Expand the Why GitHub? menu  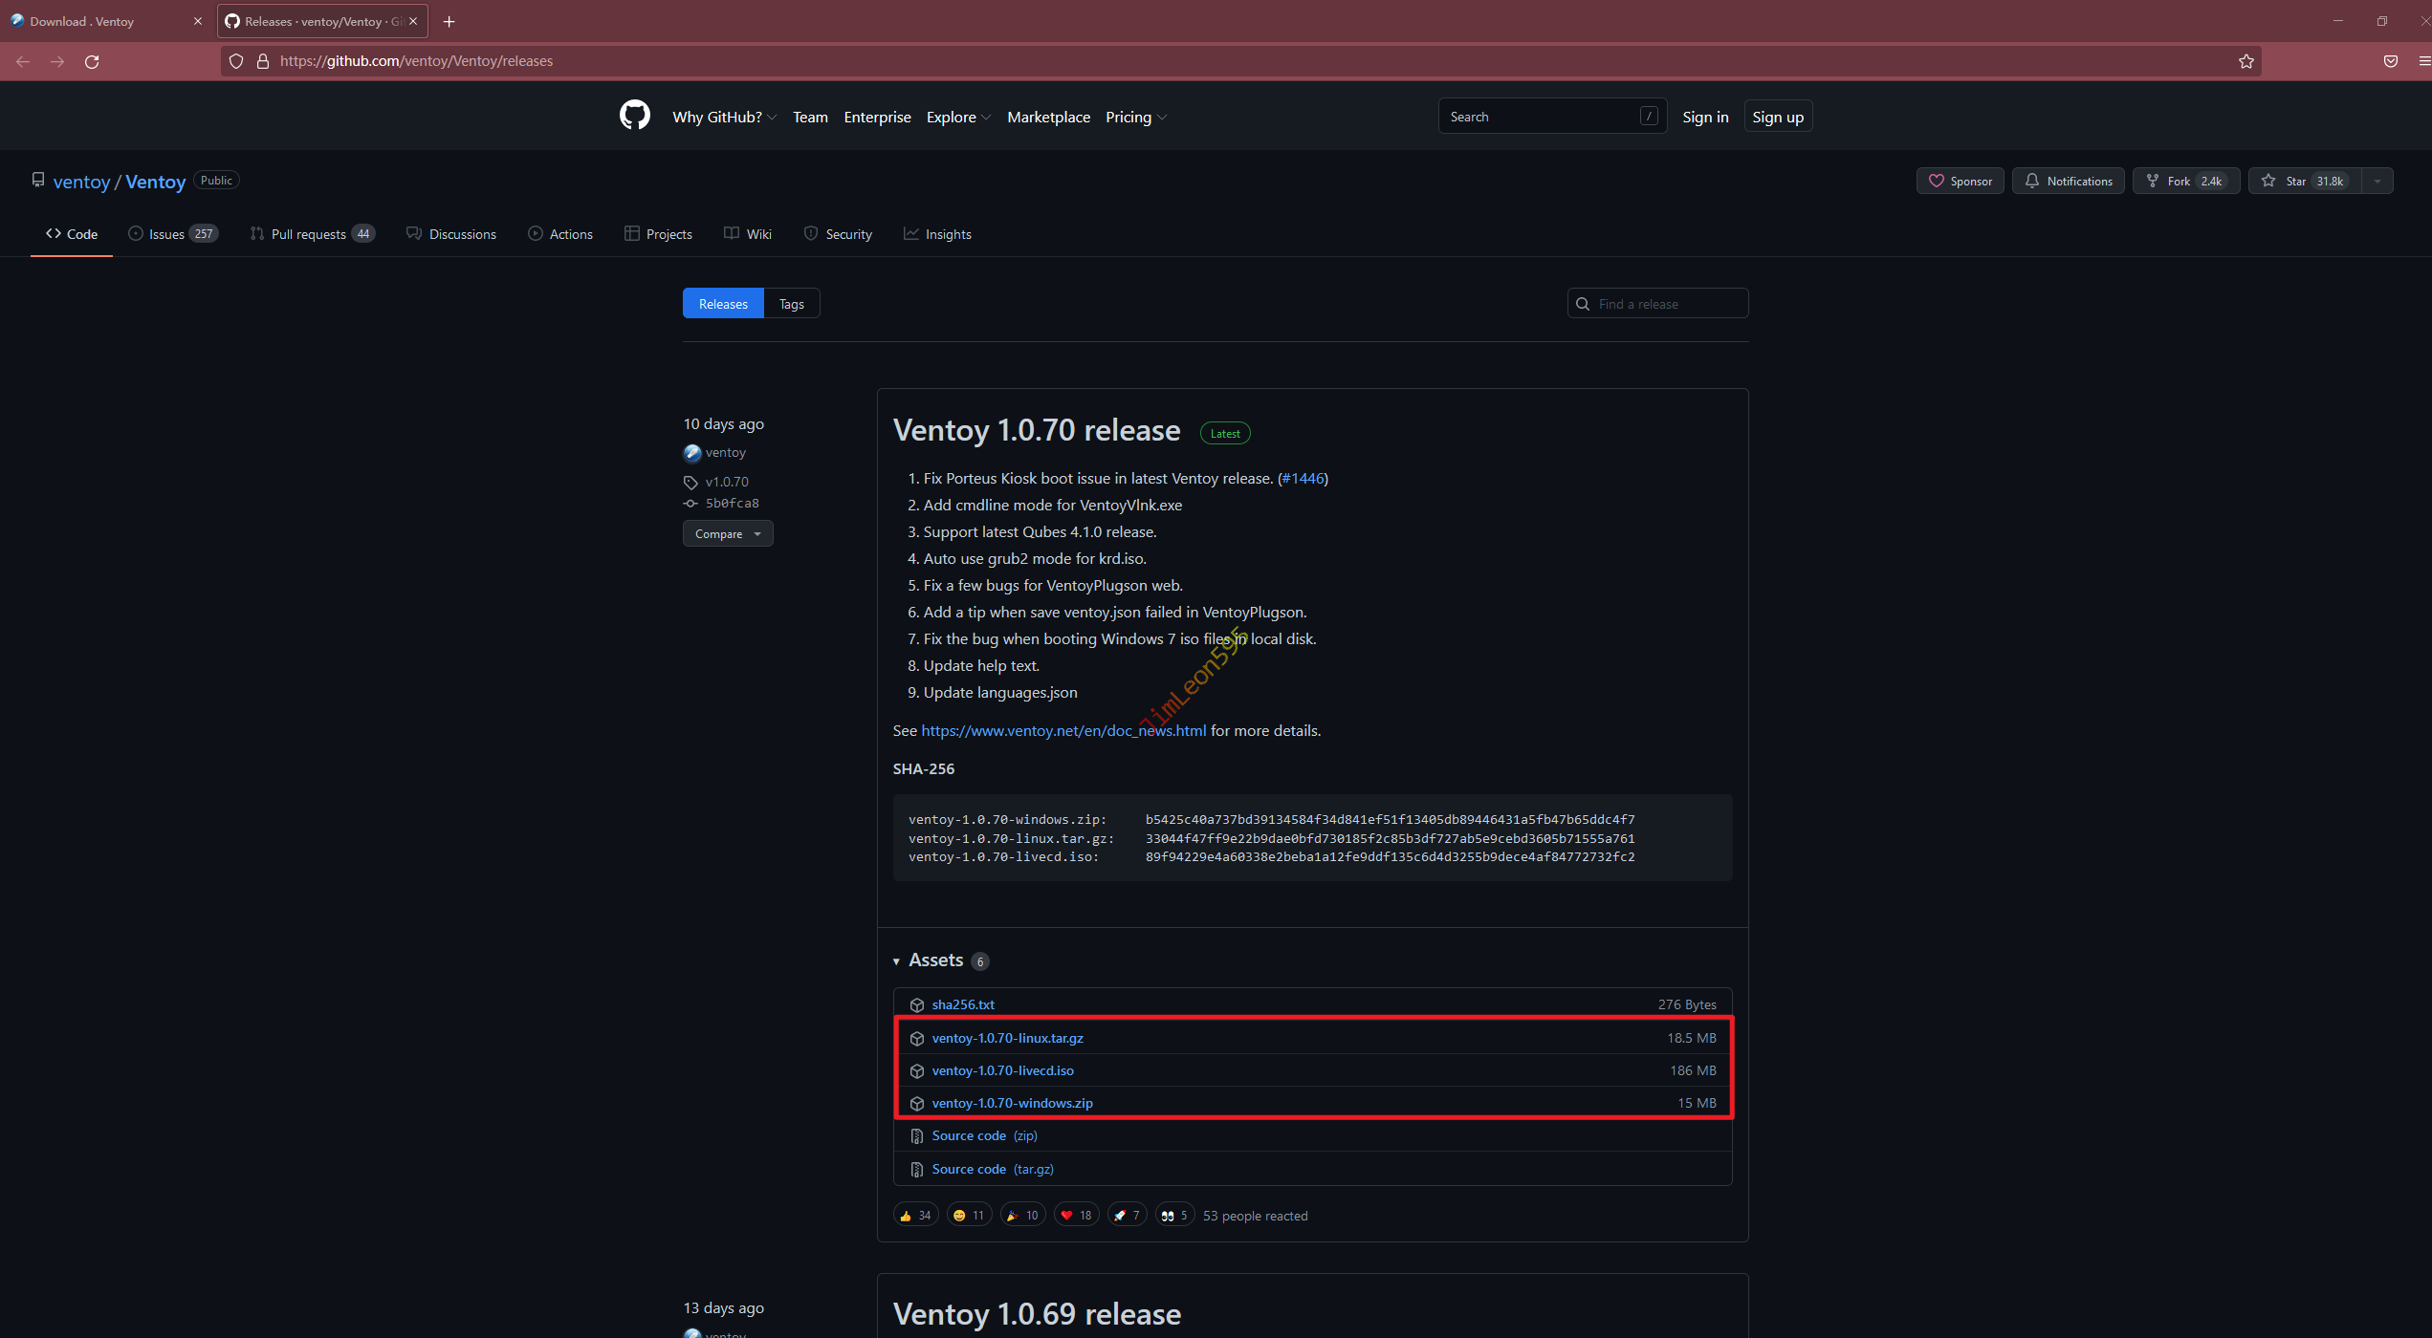724,117
